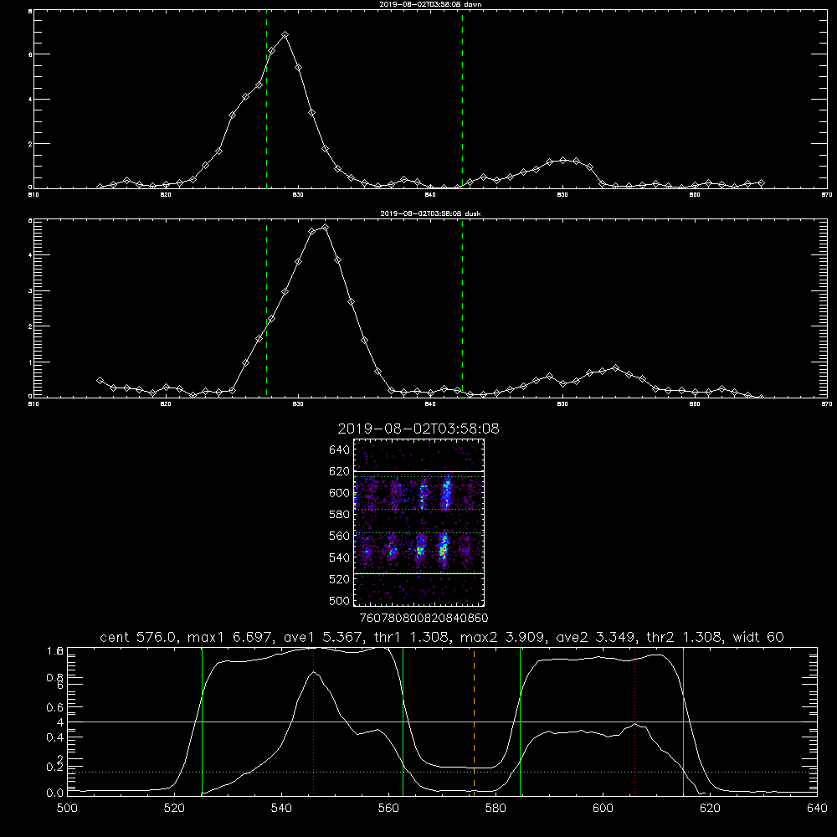Click green boundary line at 525 in bottom plot
This screenshot has height=837, width=837.
[203, 721]
